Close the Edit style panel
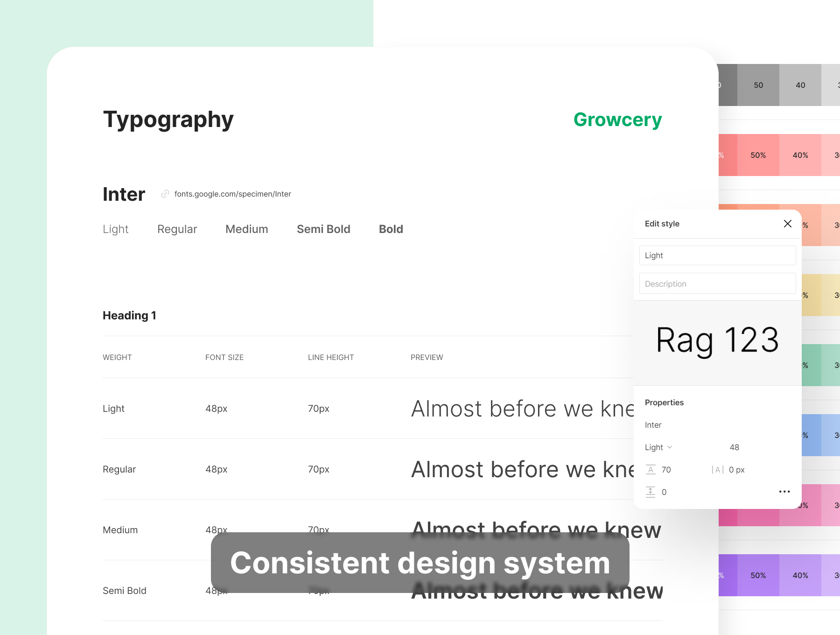 [787, 224]
